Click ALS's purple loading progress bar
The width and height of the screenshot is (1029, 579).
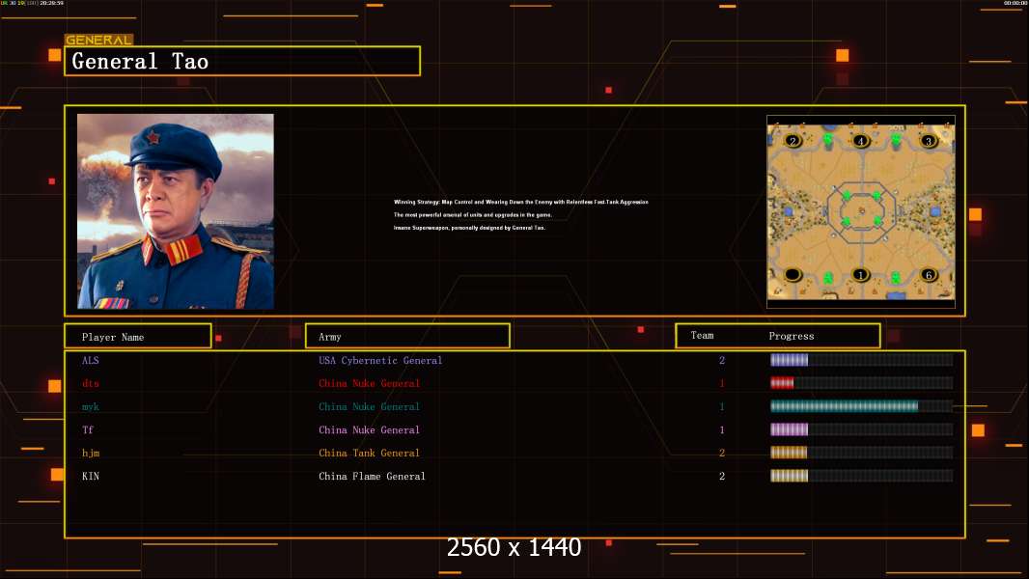[861, 359]
